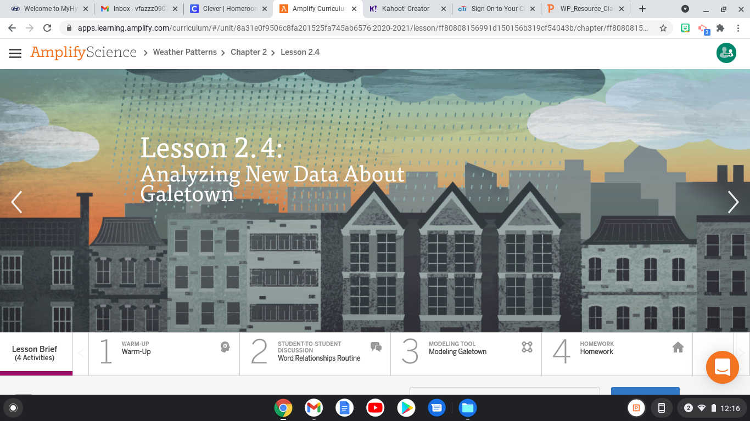Reload the page

click(47, 29)
